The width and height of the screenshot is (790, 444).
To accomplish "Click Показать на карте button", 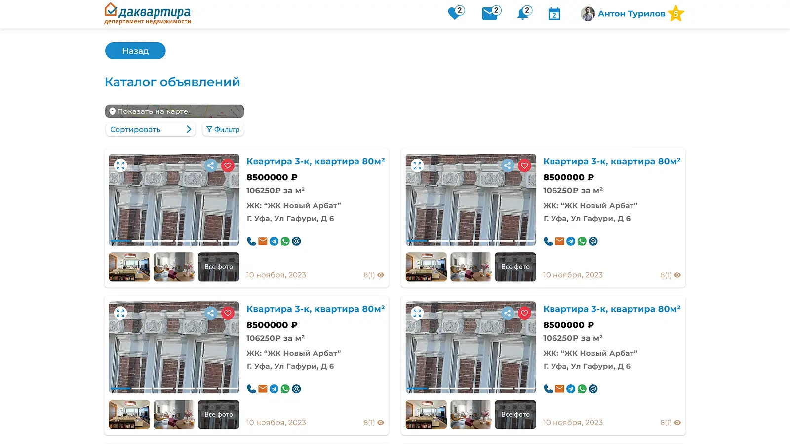I will coord(174,111).
